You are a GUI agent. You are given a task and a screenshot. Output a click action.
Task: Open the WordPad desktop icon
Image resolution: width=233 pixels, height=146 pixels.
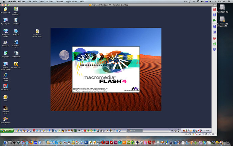(x=16, y=20)
